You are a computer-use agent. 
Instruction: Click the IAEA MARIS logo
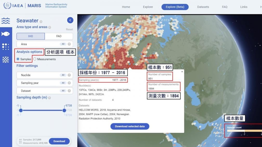pyautogui.click(x=22, y=6)
